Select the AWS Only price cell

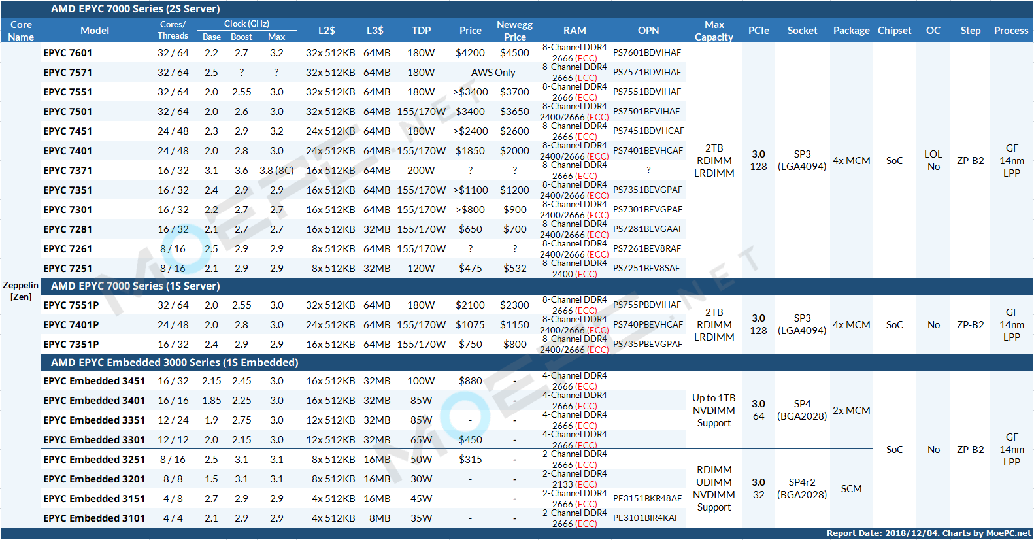click(x=493, y=73)
